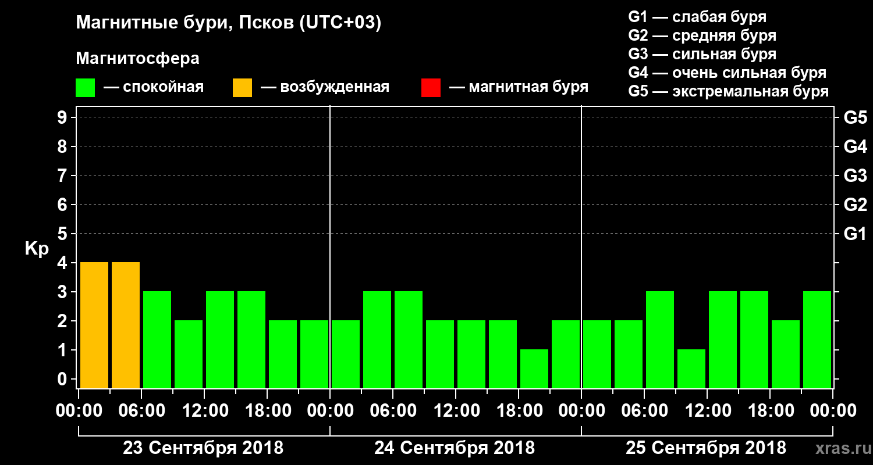873x465 pixels.
Task: Click the Kp 2 bar, 23 September 09:00–12:00
Action: point(189,354)
